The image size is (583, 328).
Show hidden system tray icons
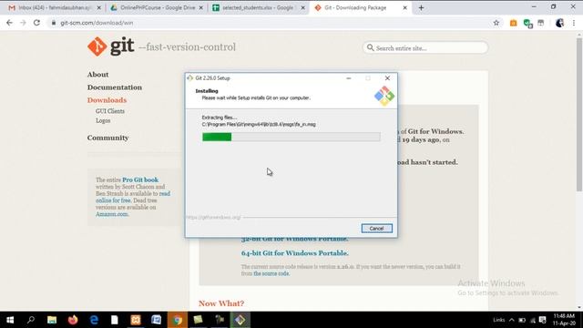pos(512,320)
